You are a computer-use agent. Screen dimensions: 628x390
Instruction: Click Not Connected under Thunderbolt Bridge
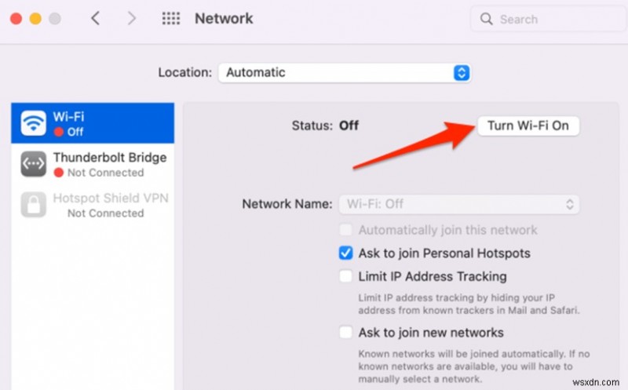coord(106,173)
